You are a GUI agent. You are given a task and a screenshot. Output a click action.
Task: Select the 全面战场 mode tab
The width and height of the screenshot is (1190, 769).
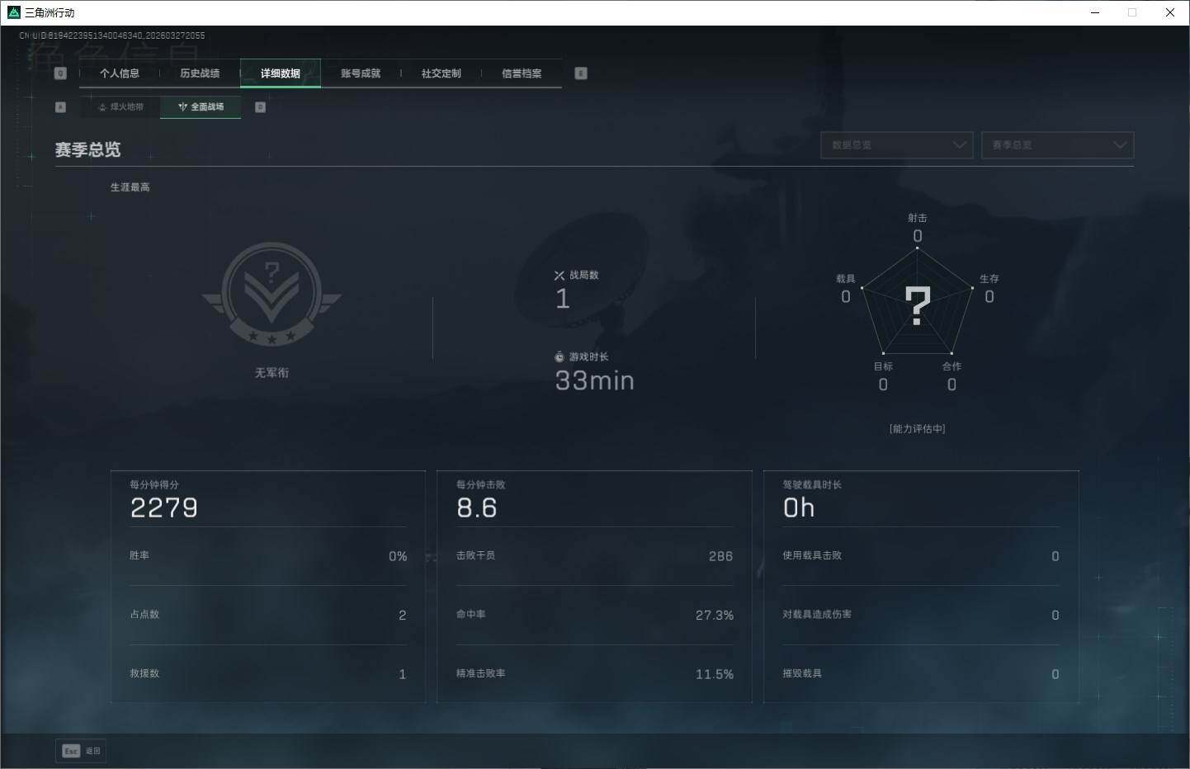coord(201,107)
